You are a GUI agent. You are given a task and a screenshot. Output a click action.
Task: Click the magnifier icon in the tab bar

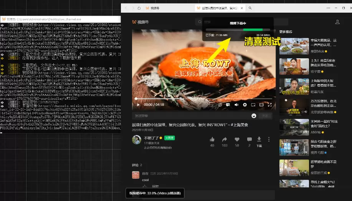[250, 8]
